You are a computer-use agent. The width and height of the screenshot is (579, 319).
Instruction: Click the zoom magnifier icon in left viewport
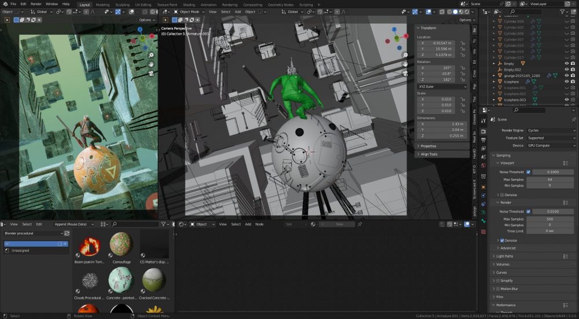[151, 55]
